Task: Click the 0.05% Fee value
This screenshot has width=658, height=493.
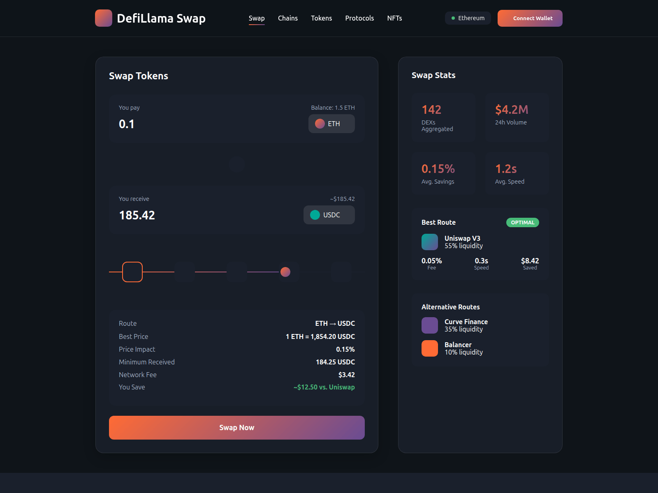Action: [432, 261]
